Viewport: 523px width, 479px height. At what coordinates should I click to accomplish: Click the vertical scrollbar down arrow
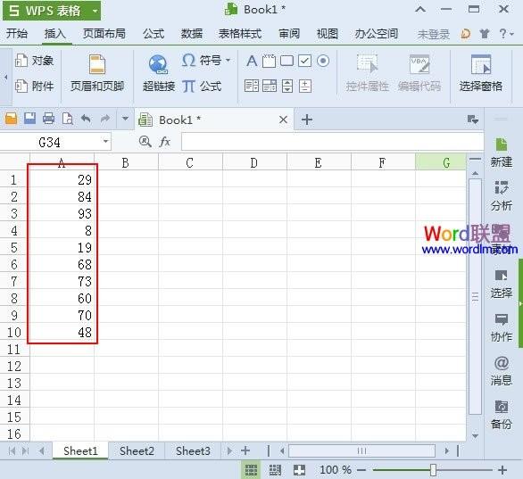pos(475,435)
